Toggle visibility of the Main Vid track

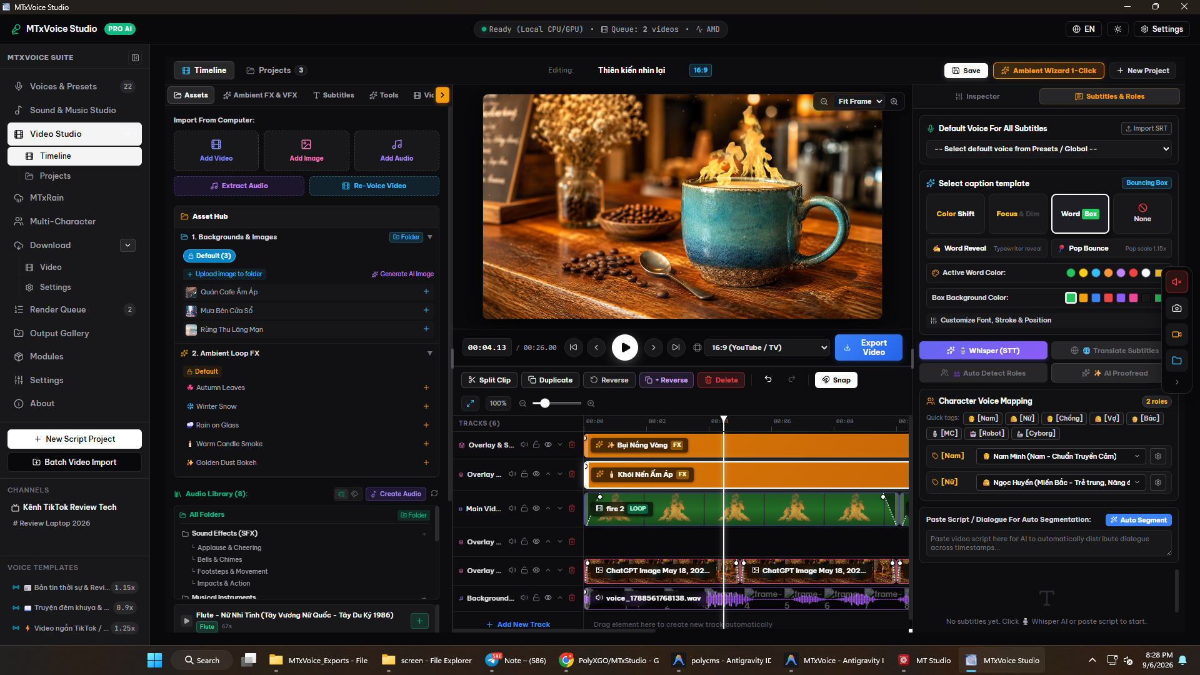536,509
